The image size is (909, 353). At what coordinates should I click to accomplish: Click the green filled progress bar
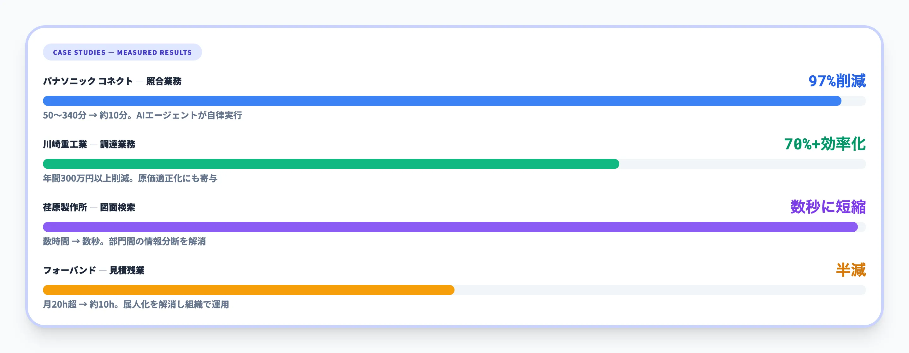click(x=331, y=164)
